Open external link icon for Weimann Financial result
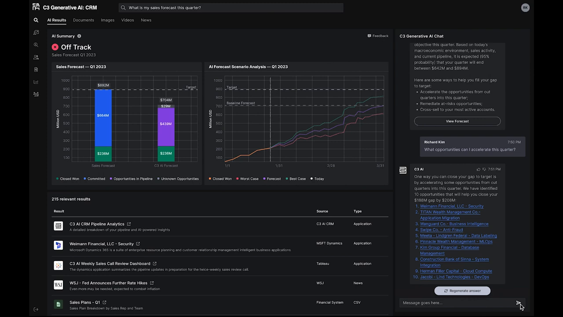 pyautogui.click(x=138, y=244)
